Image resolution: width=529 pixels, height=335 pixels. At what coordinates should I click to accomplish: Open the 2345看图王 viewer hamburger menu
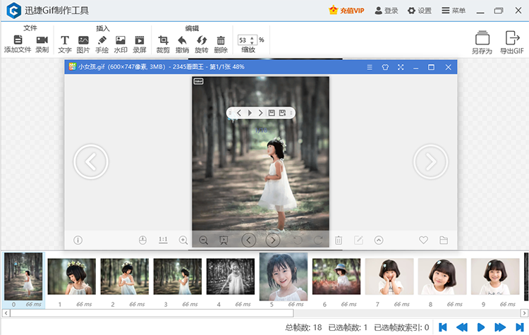click(x=370, y=67)
